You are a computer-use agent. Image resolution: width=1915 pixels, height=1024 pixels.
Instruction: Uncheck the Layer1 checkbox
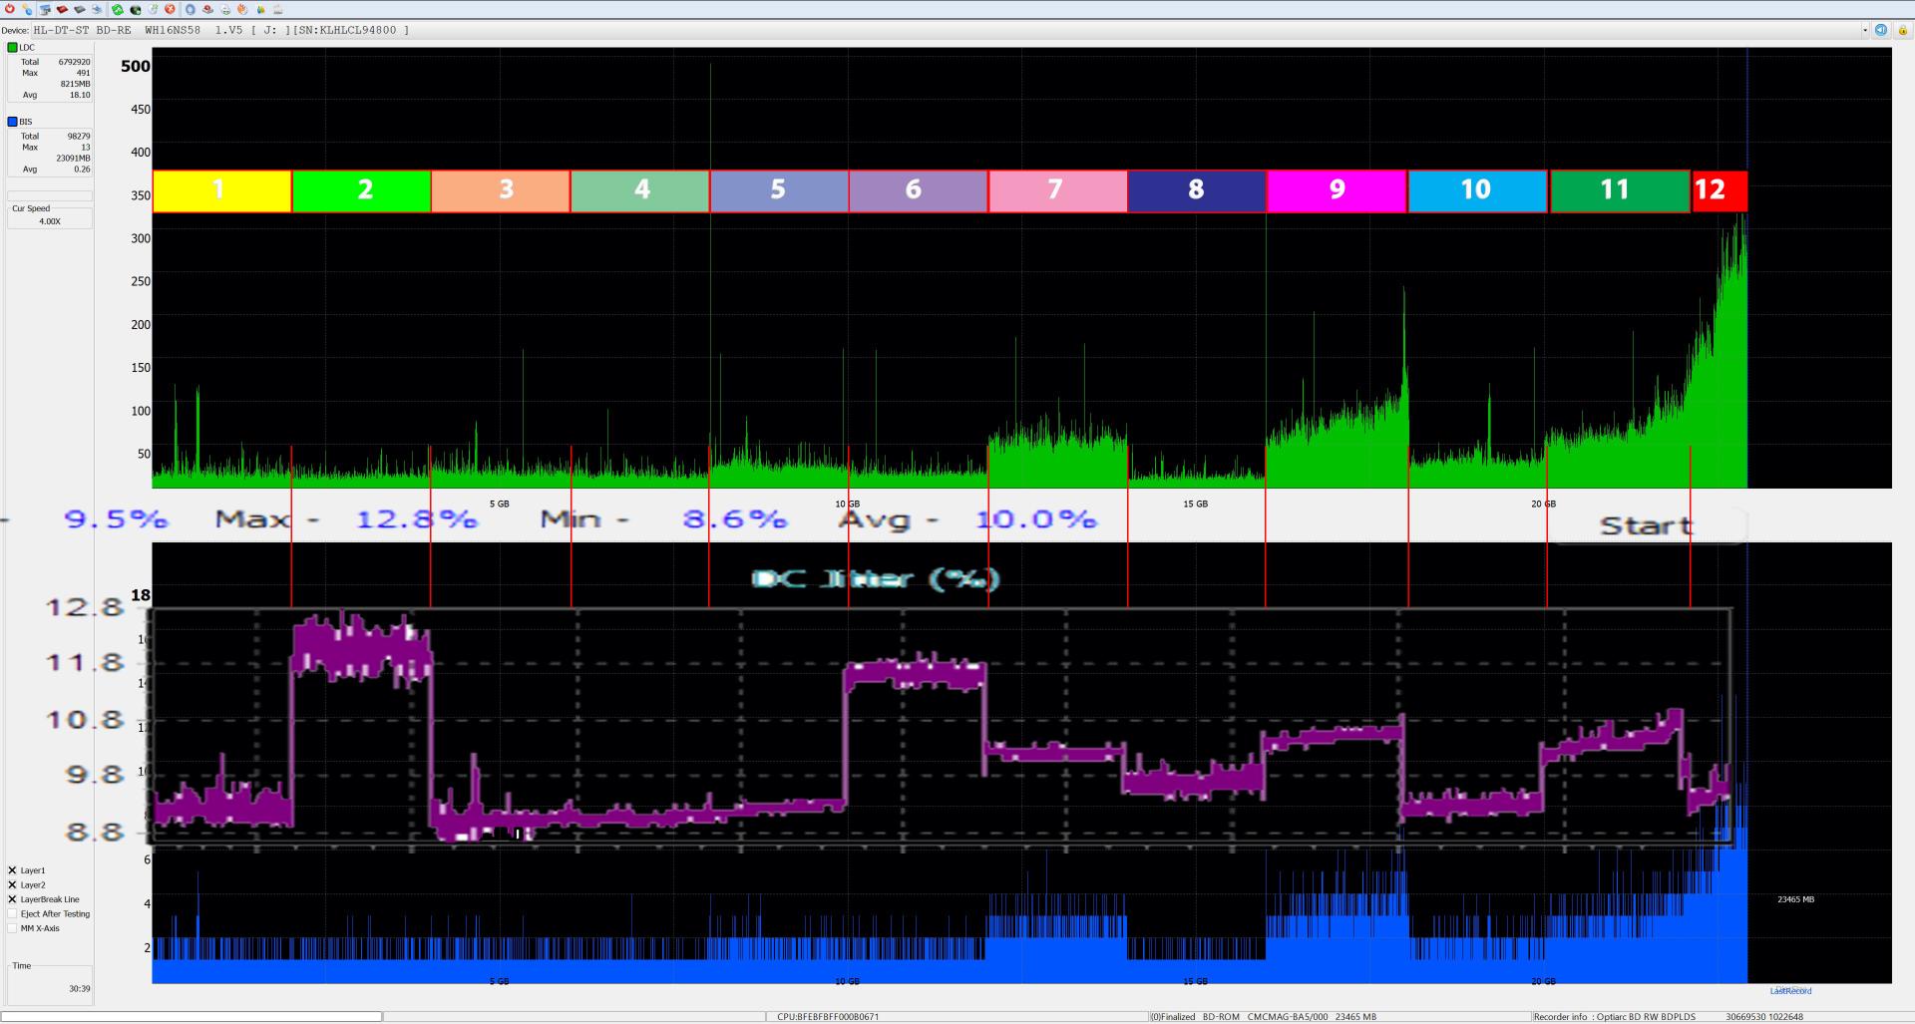click(x=12, y=870)
